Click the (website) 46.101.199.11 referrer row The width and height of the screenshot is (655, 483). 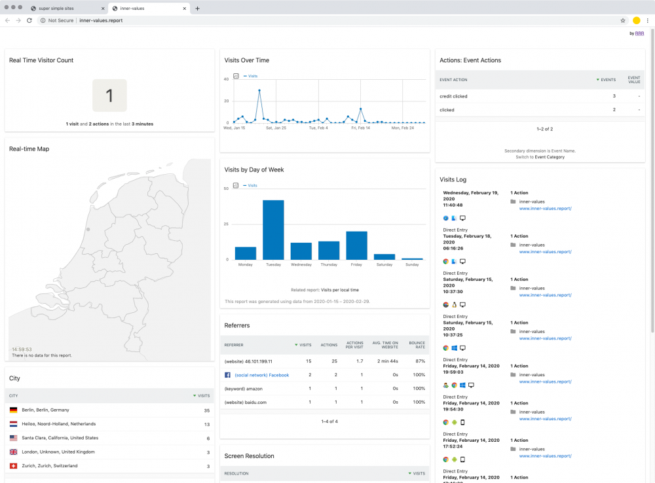coord(325,361)
